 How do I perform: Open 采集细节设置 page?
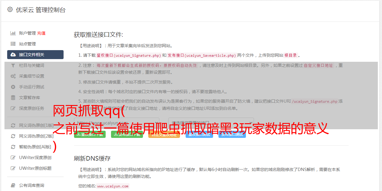coord(32,76)
